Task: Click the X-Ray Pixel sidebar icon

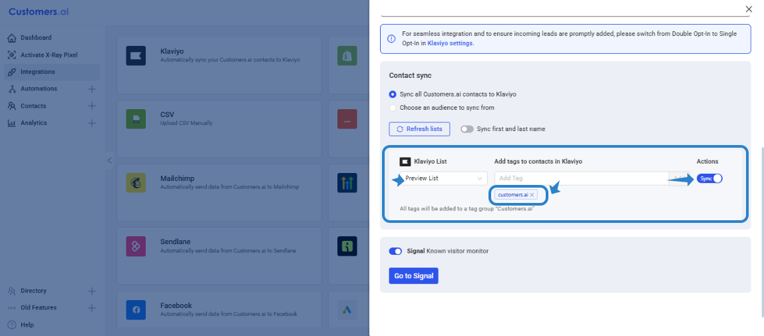Action: coord(12,55)
